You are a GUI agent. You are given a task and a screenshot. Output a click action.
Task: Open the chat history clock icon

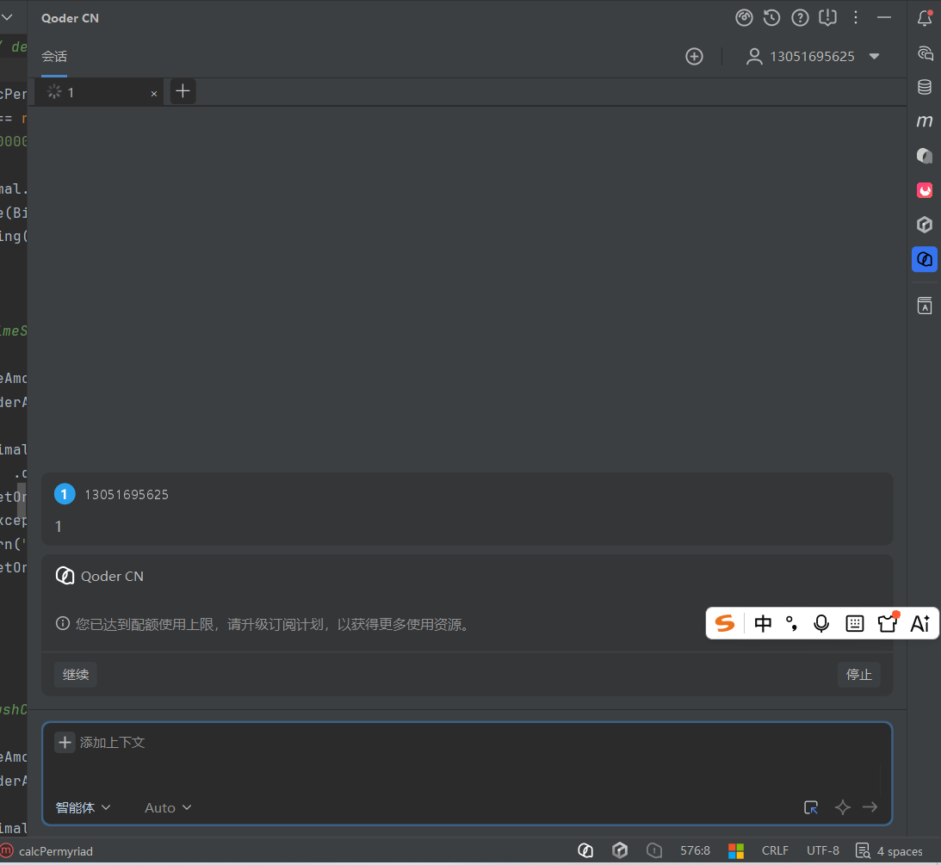pos(771,18)
